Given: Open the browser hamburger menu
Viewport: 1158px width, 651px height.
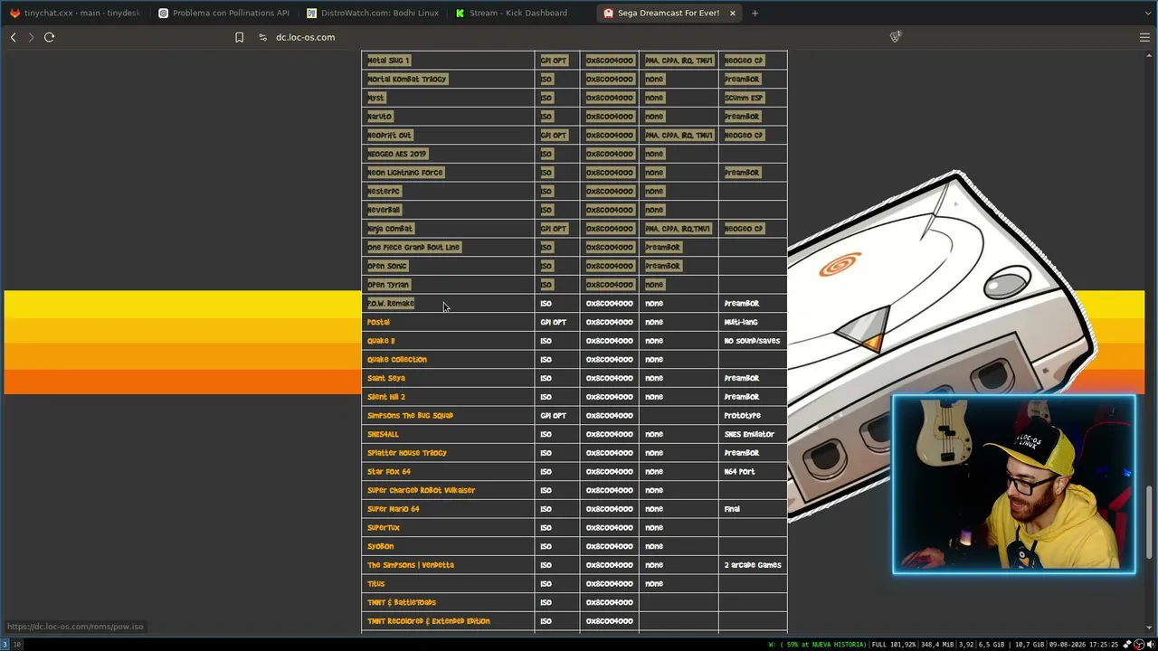Looking at the screenshot, I should [1144, 37].
